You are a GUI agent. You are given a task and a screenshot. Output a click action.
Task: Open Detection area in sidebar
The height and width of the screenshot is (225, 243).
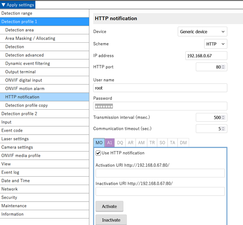(x=19, y=30)
